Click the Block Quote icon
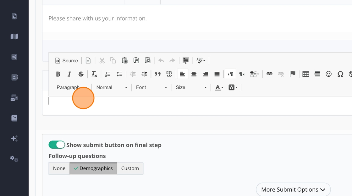This screenshot has height=196, width=352. (x=157, y=74)
